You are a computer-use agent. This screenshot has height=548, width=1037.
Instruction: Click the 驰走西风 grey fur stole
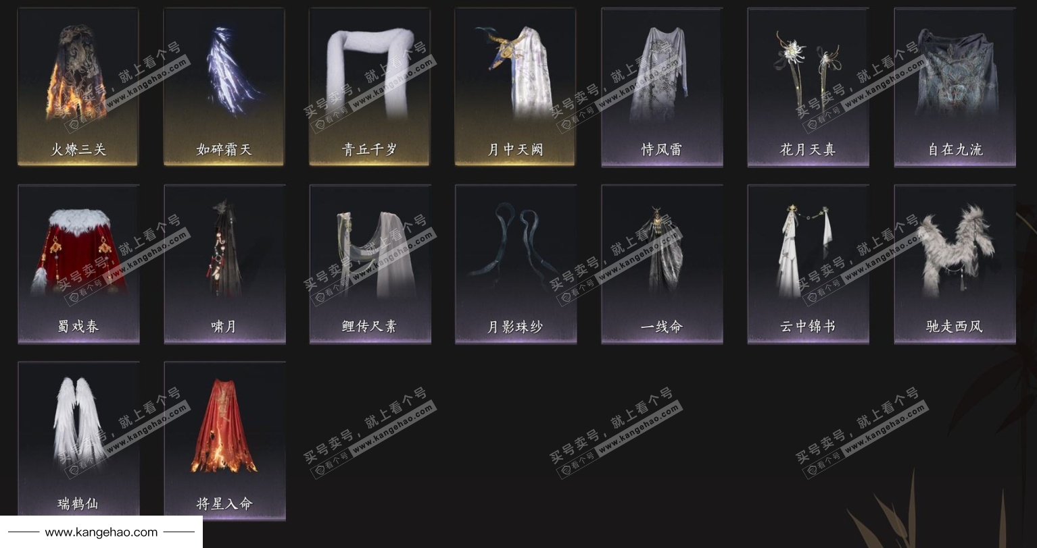(955, 264)
